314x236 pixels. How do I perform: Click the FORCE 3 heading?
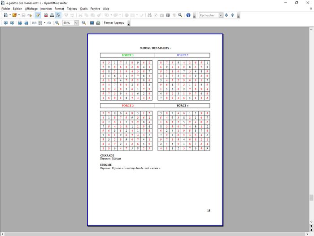(x=127, y=106)
